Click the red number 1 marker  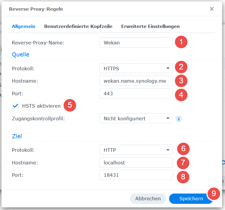(181, 42)
